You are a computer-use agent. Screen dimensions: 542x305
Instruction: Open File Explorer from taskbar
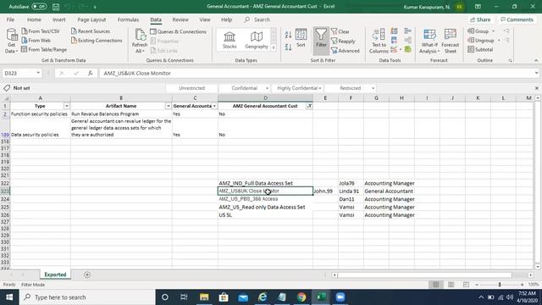point(204,297)
